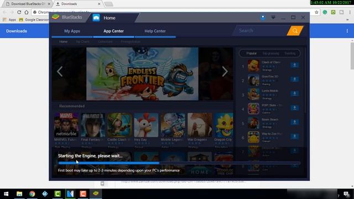Open Clash of Clans app icon
This screenshot has height=199, width=354.
click(253, 66)
